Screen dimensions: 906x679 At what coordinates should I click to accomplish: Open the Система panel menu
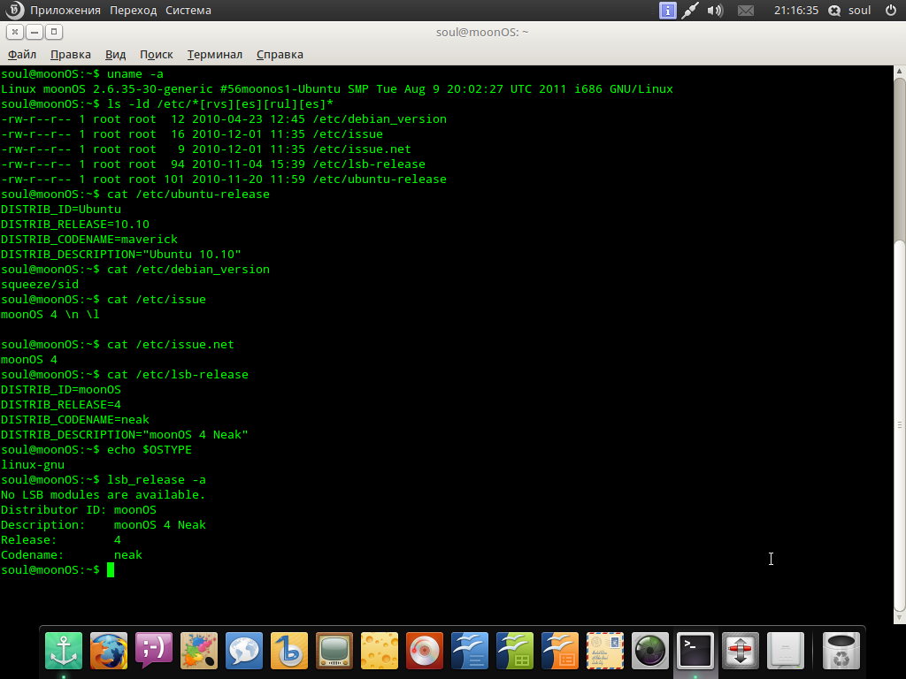pyautogui.click(x=188, y=11)
